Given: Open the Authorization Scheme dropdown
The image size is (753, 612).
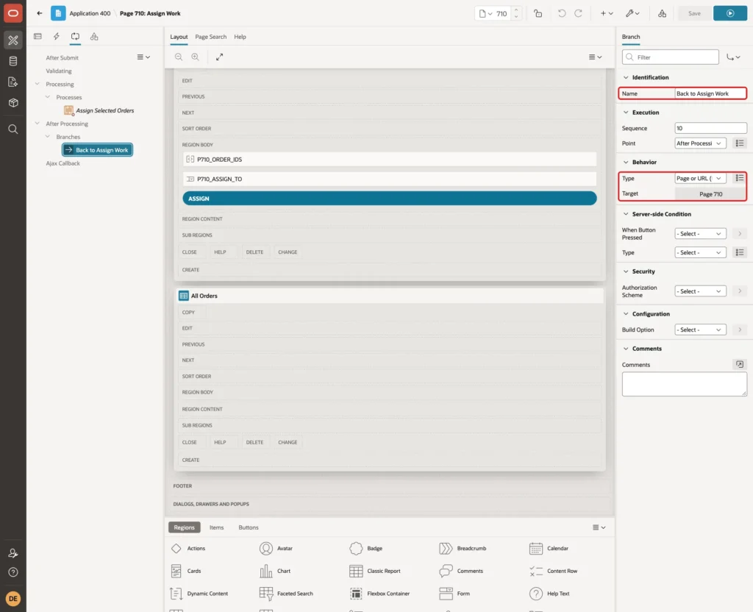Looking at the screenshot, I should click(x=700, y=291).
